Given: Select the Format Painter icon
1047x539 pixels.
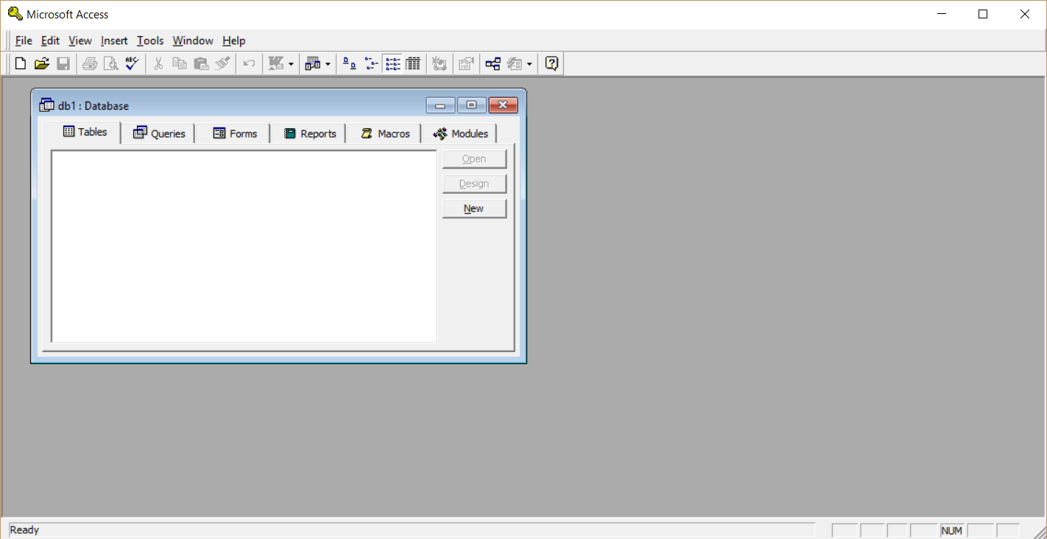Looking at the screenshot, I should [x=222, y=63].
